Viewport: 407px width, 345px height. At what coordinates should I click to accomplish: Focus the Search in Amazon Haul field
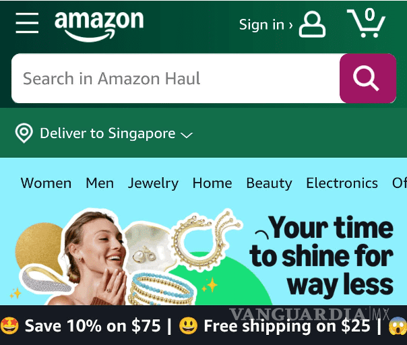[175, 78]
